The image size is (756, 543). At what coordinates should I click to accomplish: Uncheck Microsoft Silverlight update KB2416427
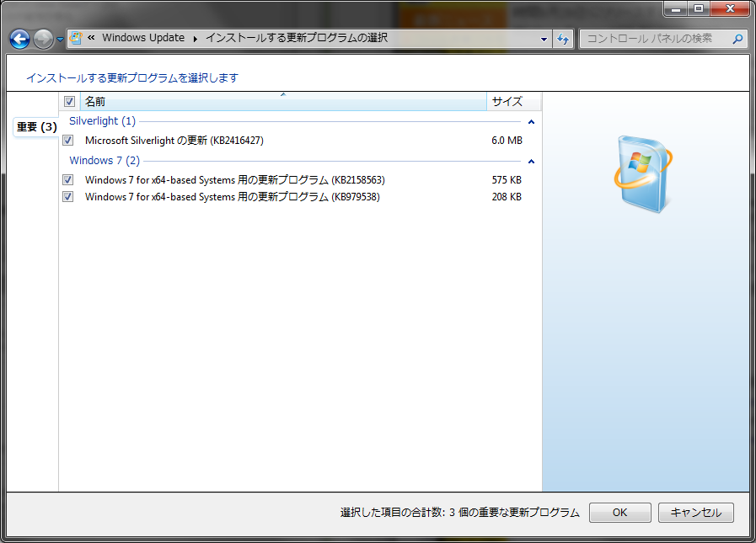pos(68,141)
